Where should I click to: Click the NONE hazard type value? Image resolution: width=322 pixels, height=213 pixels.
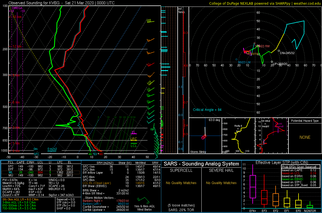305,137
